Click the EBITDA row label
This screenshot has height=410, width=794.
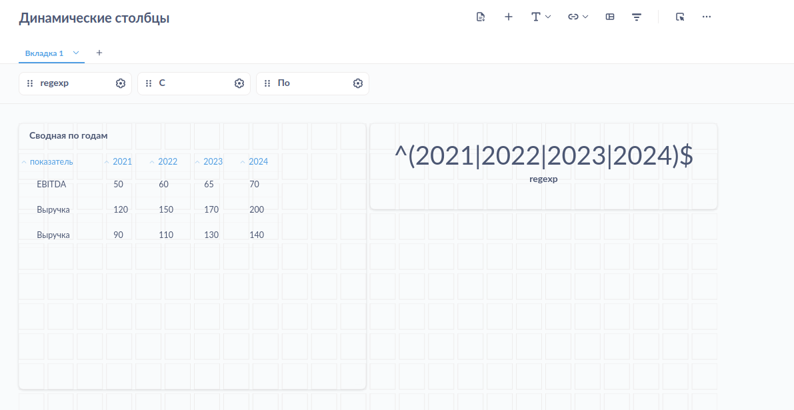tap(51, 185)
